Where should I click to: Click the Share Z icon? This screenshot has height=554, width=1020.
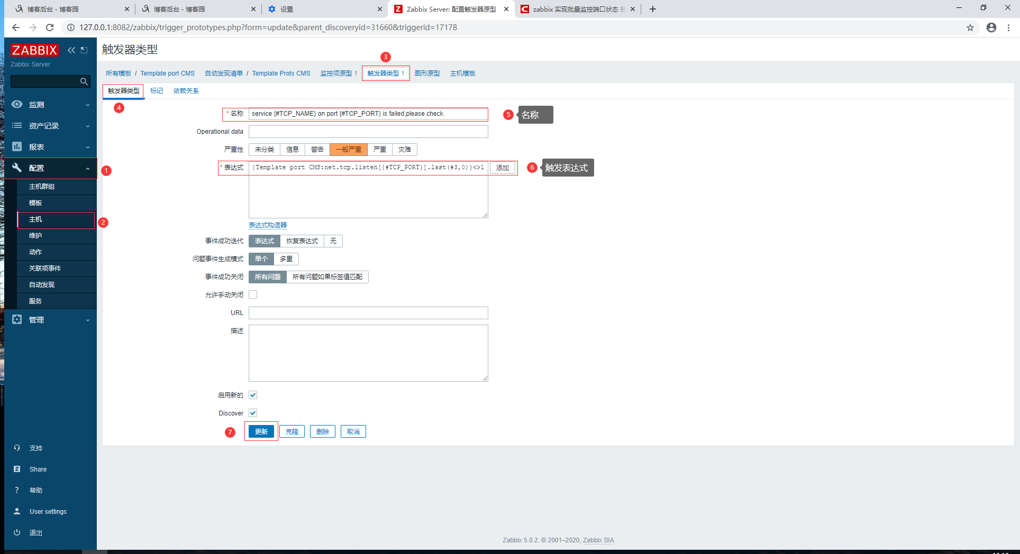tap(17, 469)
